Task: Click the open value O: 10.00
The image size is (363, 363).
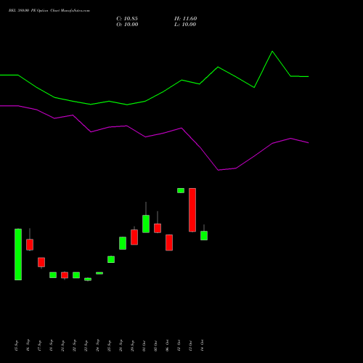Action: coord(127,25)
